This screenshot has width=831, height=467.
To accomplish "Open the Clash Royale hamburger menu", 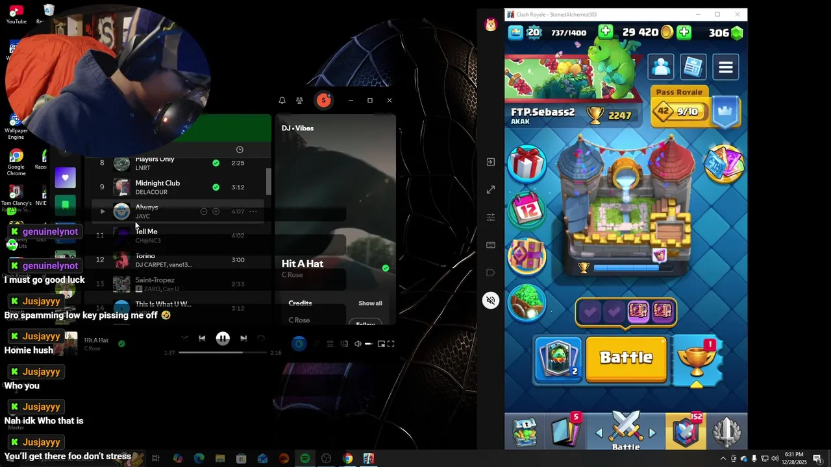I will click(x=726, y=67).
